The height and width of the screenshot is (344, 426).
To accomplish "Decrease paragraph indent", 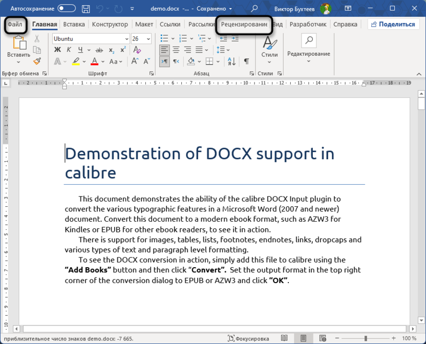I will [223, 38].
